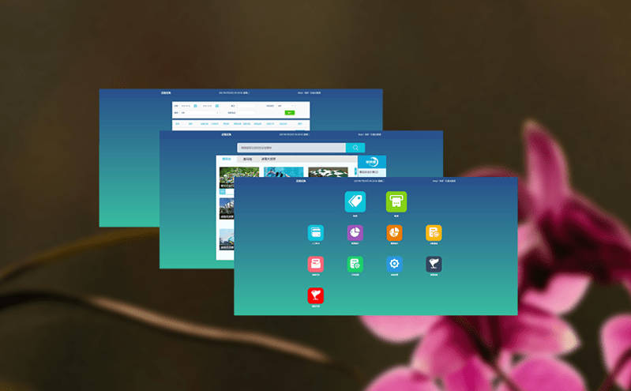Viewport: 631px width, 391px height.
Task: Open the blue gear settings icon
Action: 394,264
